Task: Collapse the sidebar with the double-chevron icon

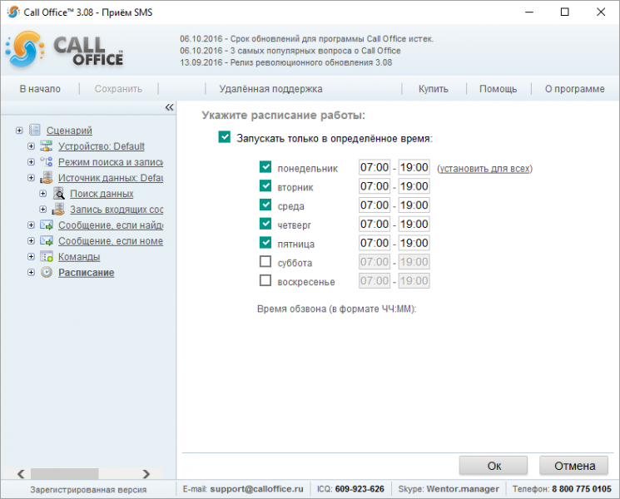Action: click(169, 107)
